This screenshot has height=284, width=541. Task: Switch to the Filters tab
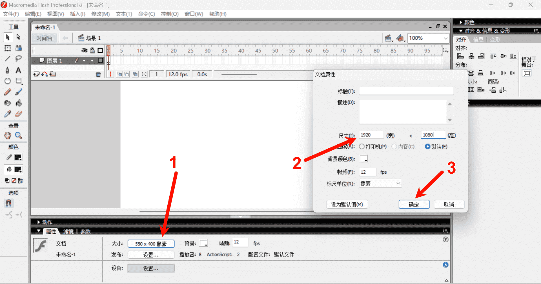pyautogui.click(x=68, y=231)
